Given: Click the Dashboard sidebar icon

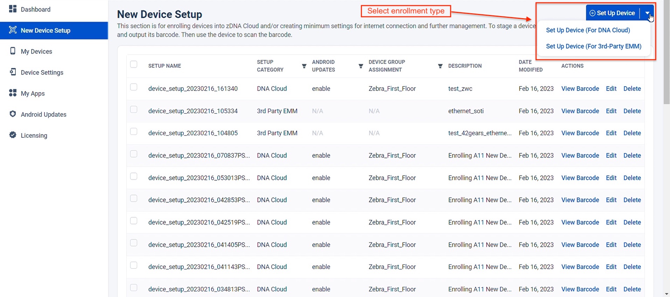Looking at the screenshot, I should pos(13,9).
